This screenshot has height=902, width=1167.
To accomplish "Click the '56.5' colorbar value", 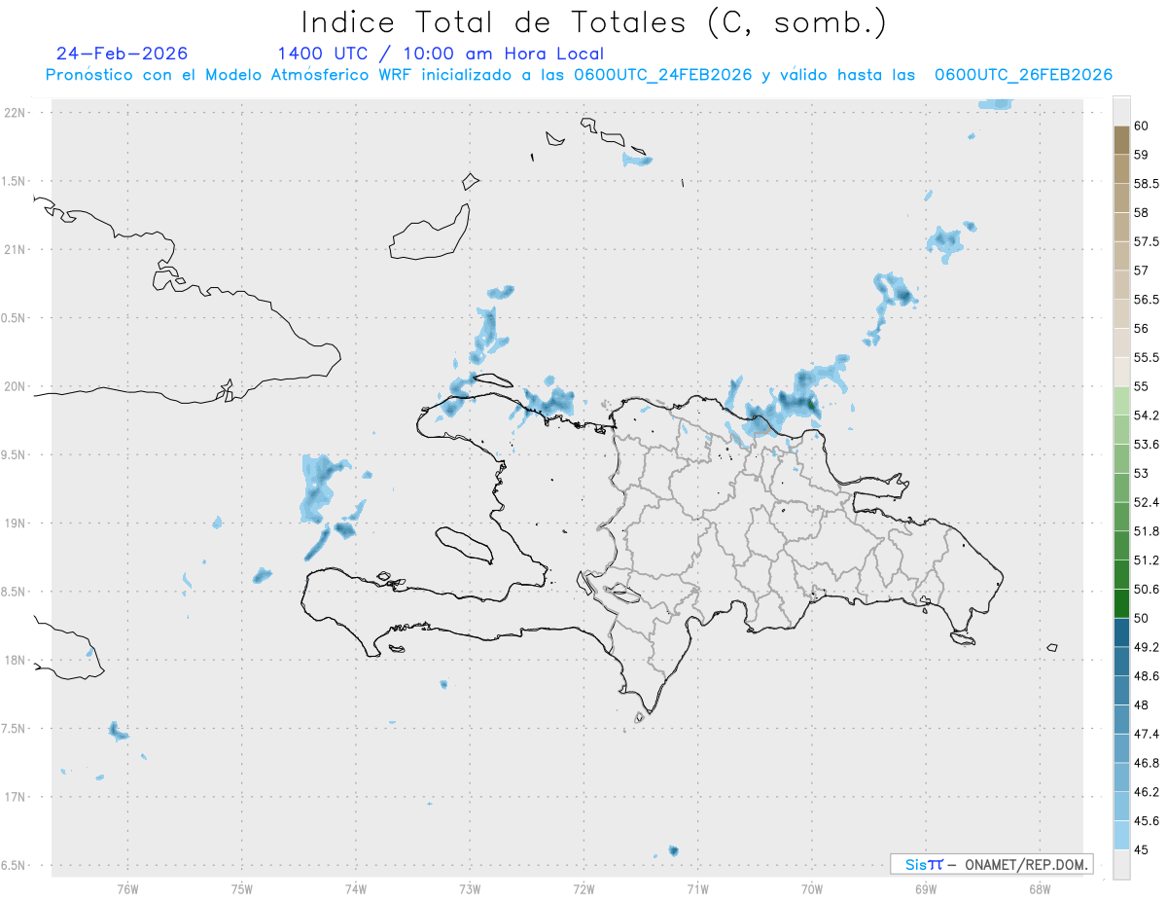I will tap(1147, 300).
